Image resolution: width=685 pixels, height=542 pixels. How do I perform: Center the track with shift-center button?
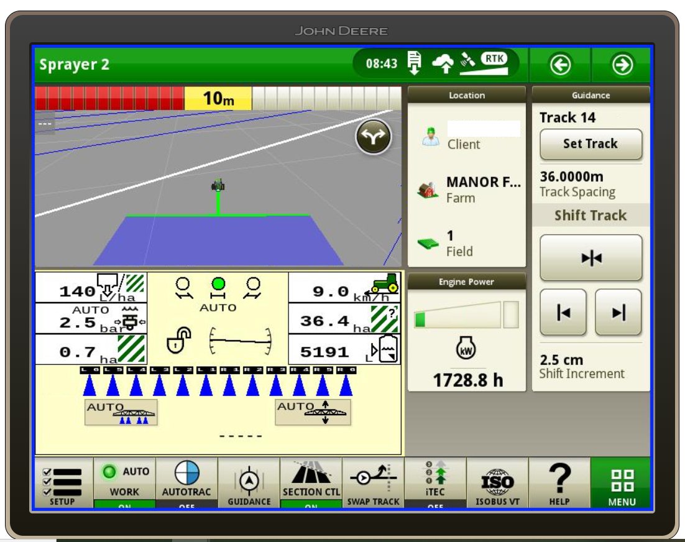point(591,258)
